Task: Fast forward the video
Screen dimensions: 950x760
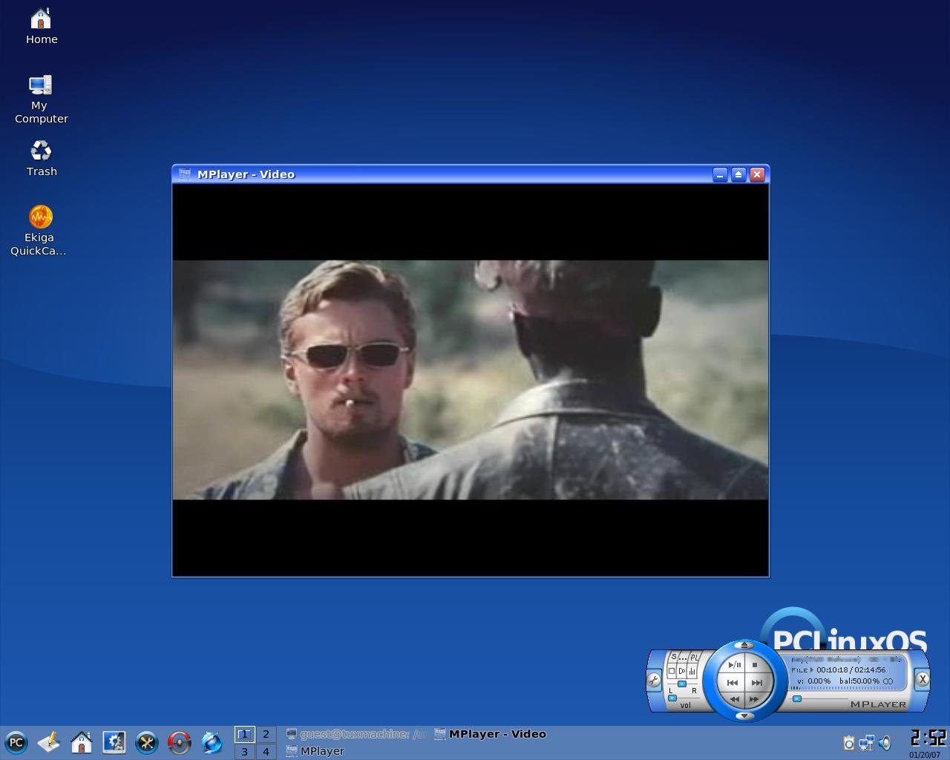Action: point(753,699)
